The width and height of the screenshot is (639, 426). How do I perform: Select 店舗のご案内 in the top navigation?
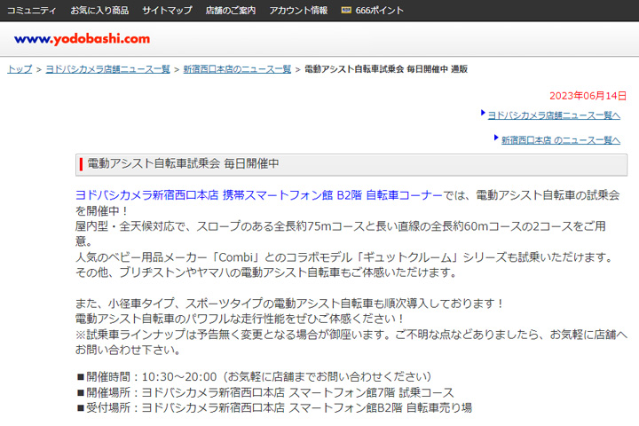(x=231, y=11)
